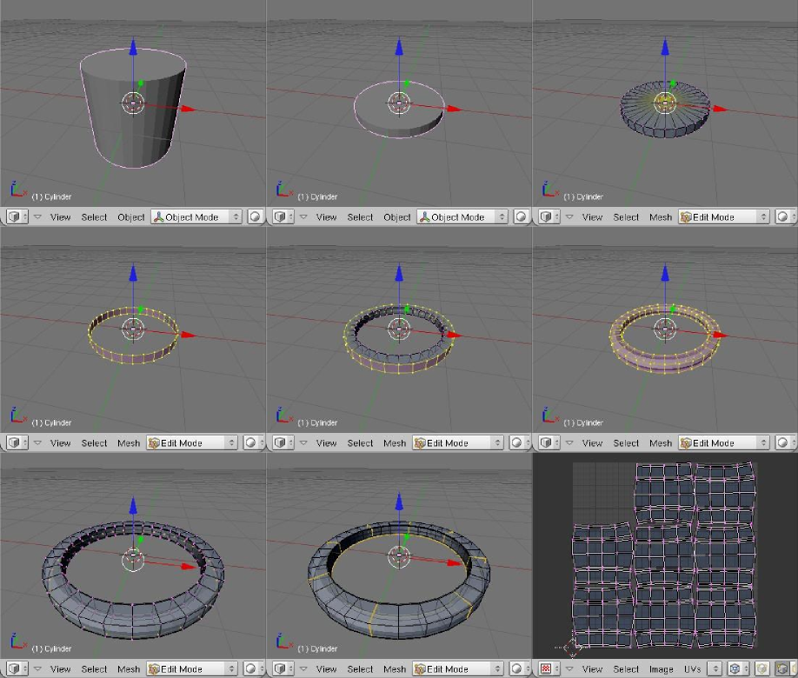
Task: Toggle sync selection in the UV editor header
Action: [761, 668]
